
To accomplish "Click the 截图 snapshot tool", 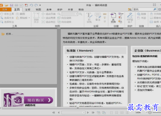I will pos(20,14).
